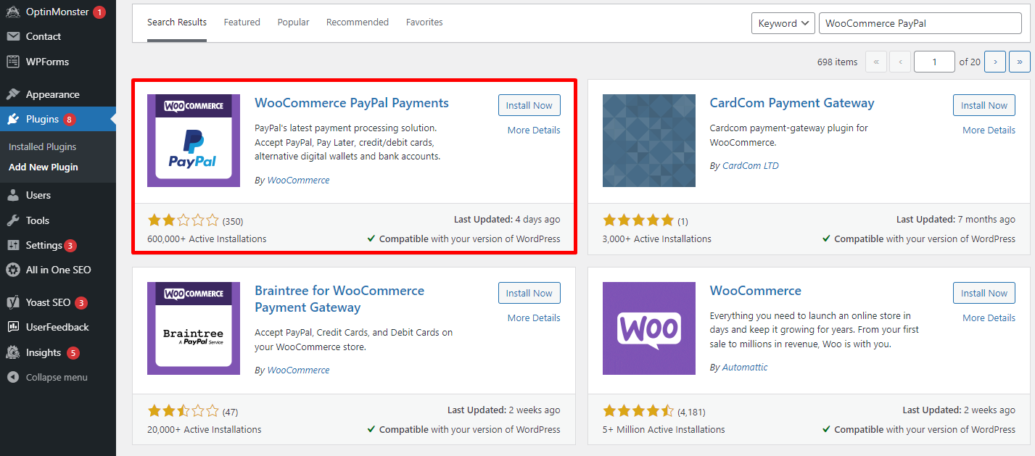
Task: Click the Insights notification badge
Action: pyautogui.click(x=73, y=353)
